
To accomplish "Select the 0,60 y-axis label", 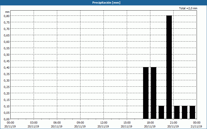I will point(7,42).
